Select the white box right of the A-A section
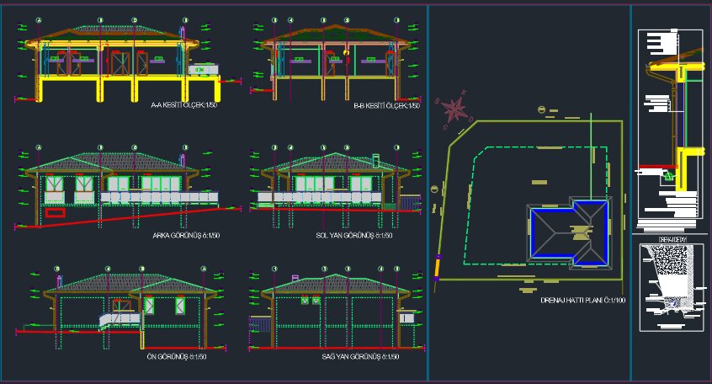712x384 pixels. (x=202, y=68)
